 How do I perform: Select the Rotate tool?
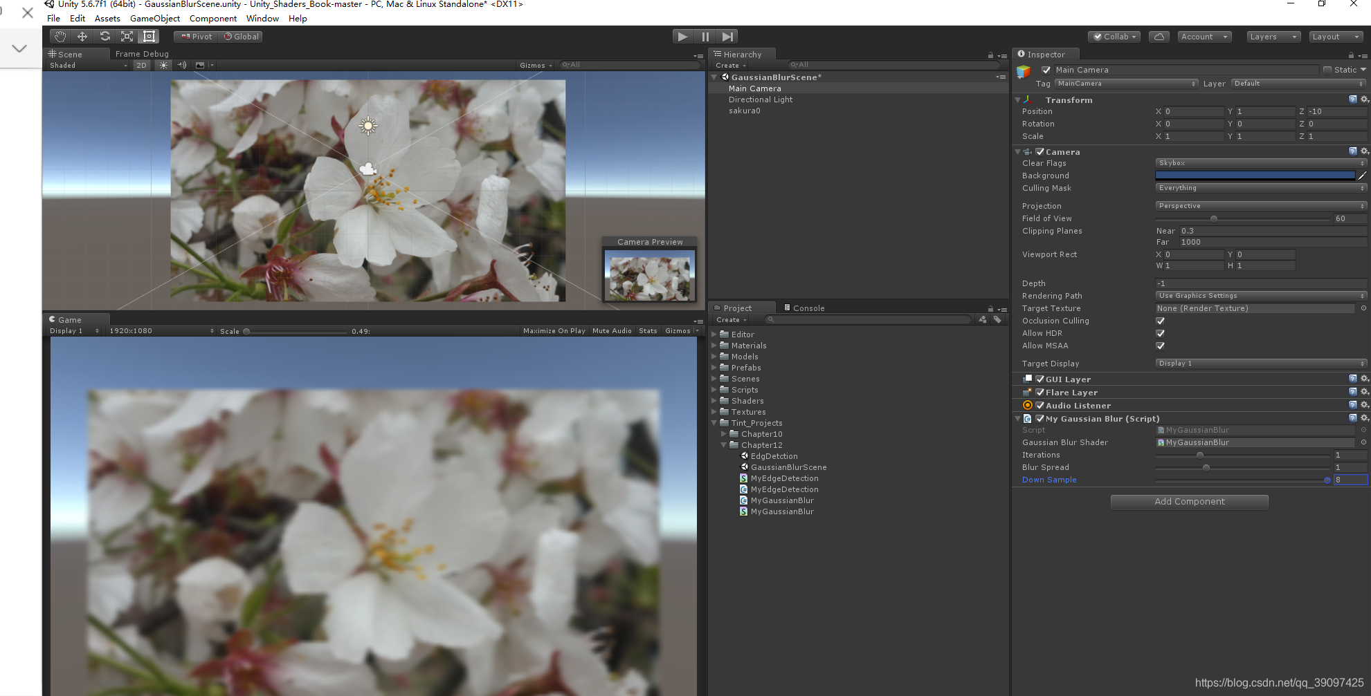pyautogui.click(x=105, y=37)
